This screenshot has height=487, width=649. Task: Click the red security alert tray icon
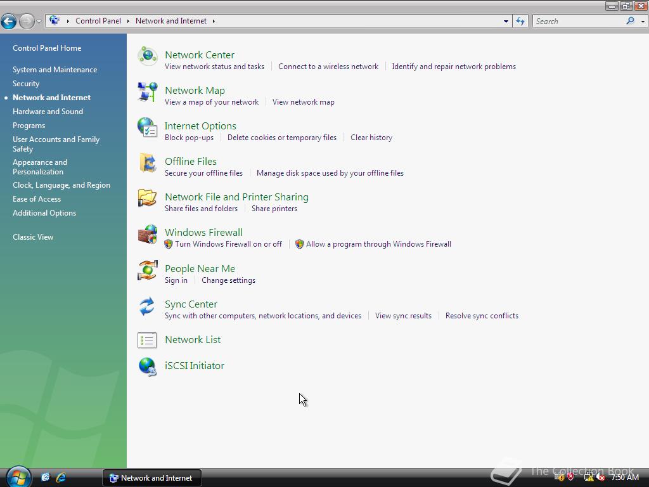[571, 477]
